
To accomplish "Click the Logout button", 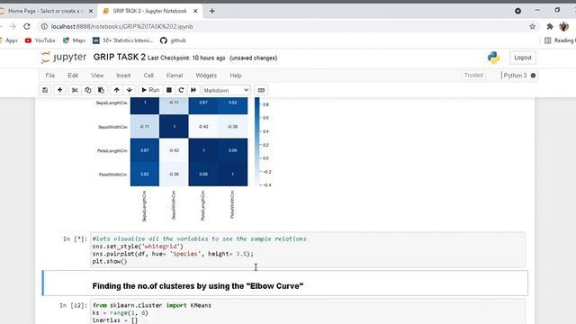I will pyautogui.click(x=522, y=58).
